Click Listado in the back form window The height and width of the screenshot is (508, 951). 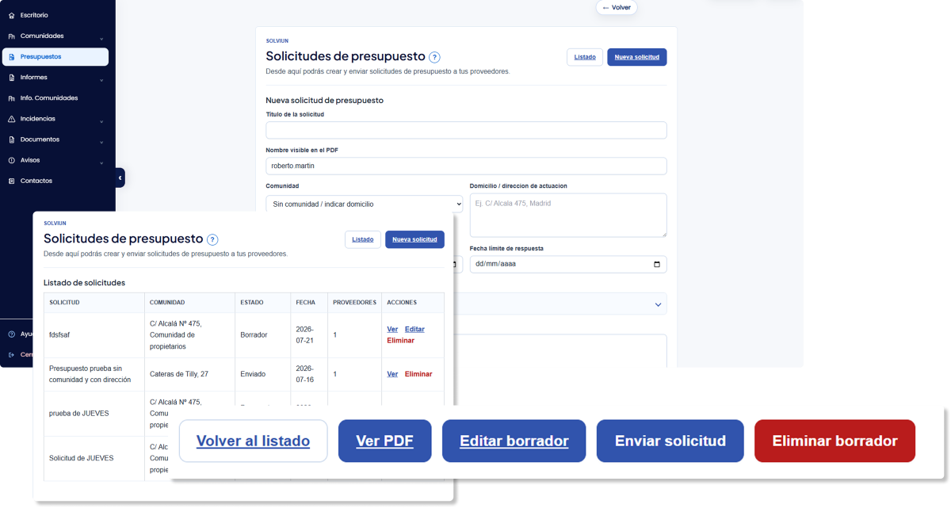(x=585, y=57)
